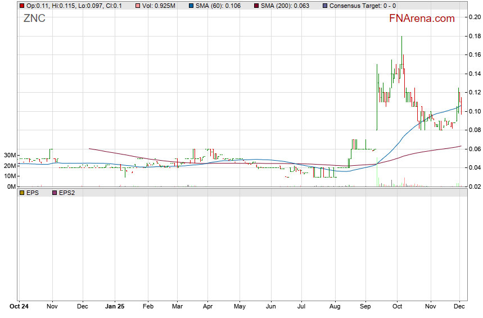Click the yellow EPS legend swatch
Viewport: 483px width, 318px height.
(22, 193)
